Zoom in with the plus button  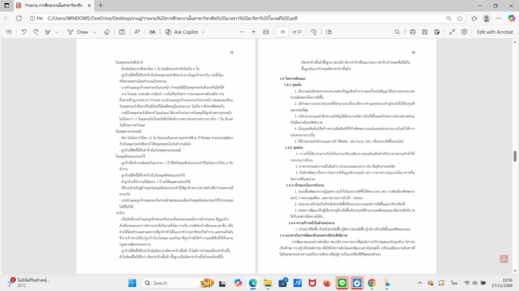click(254, 32)
